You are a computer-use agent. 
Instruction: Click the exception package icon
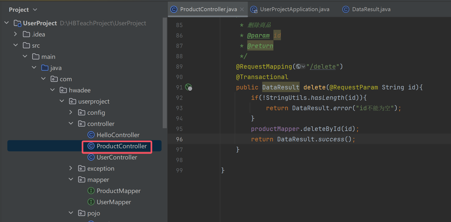pos(82,168)
